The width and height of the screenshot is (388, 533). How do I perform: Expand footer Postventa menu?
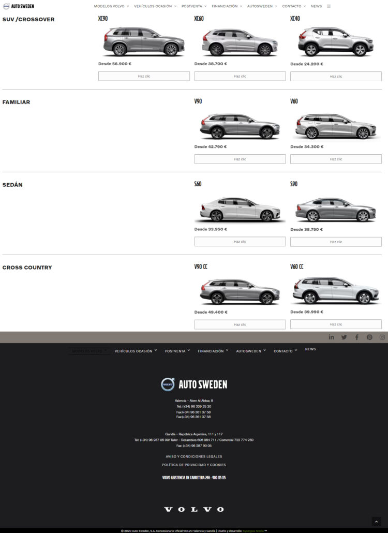[x=177, y=351]
